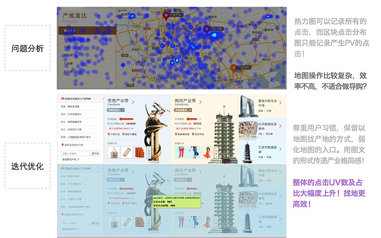
Task: Expand 苍南产业带 using its chevron arrow
Action: (133, 101)
